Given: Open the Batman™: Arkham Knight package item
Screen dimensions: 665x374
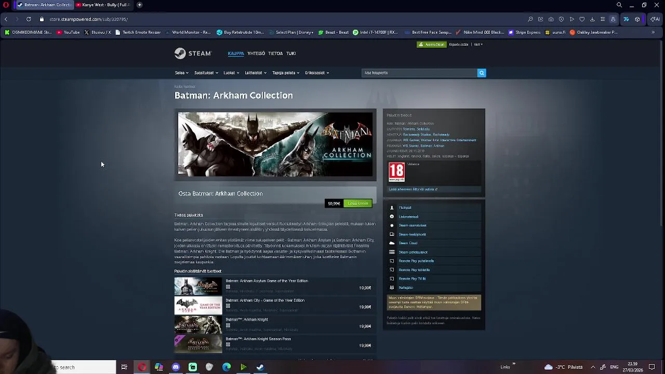Looking at the screenshot, I should (247, 319).
